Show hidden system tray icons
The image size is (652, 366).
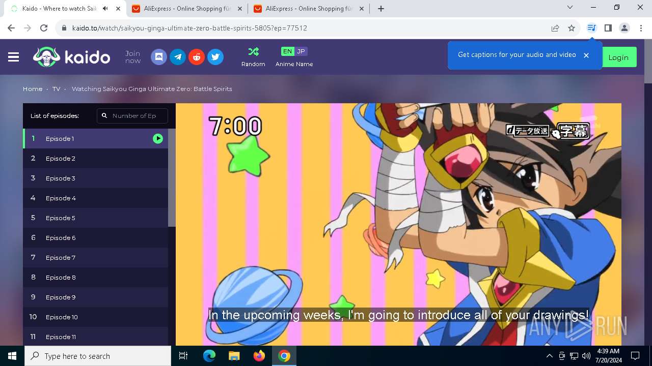click(x=549, y=356)
